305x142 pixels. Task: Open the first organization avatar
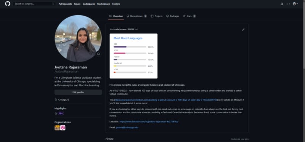57,128
